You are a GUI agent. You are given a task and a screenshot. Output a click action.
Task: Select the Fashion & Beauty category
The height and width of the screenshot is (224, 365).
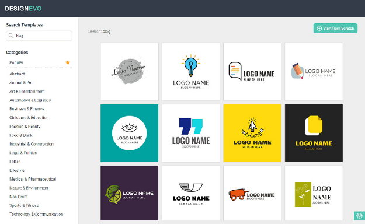point(25,127)
